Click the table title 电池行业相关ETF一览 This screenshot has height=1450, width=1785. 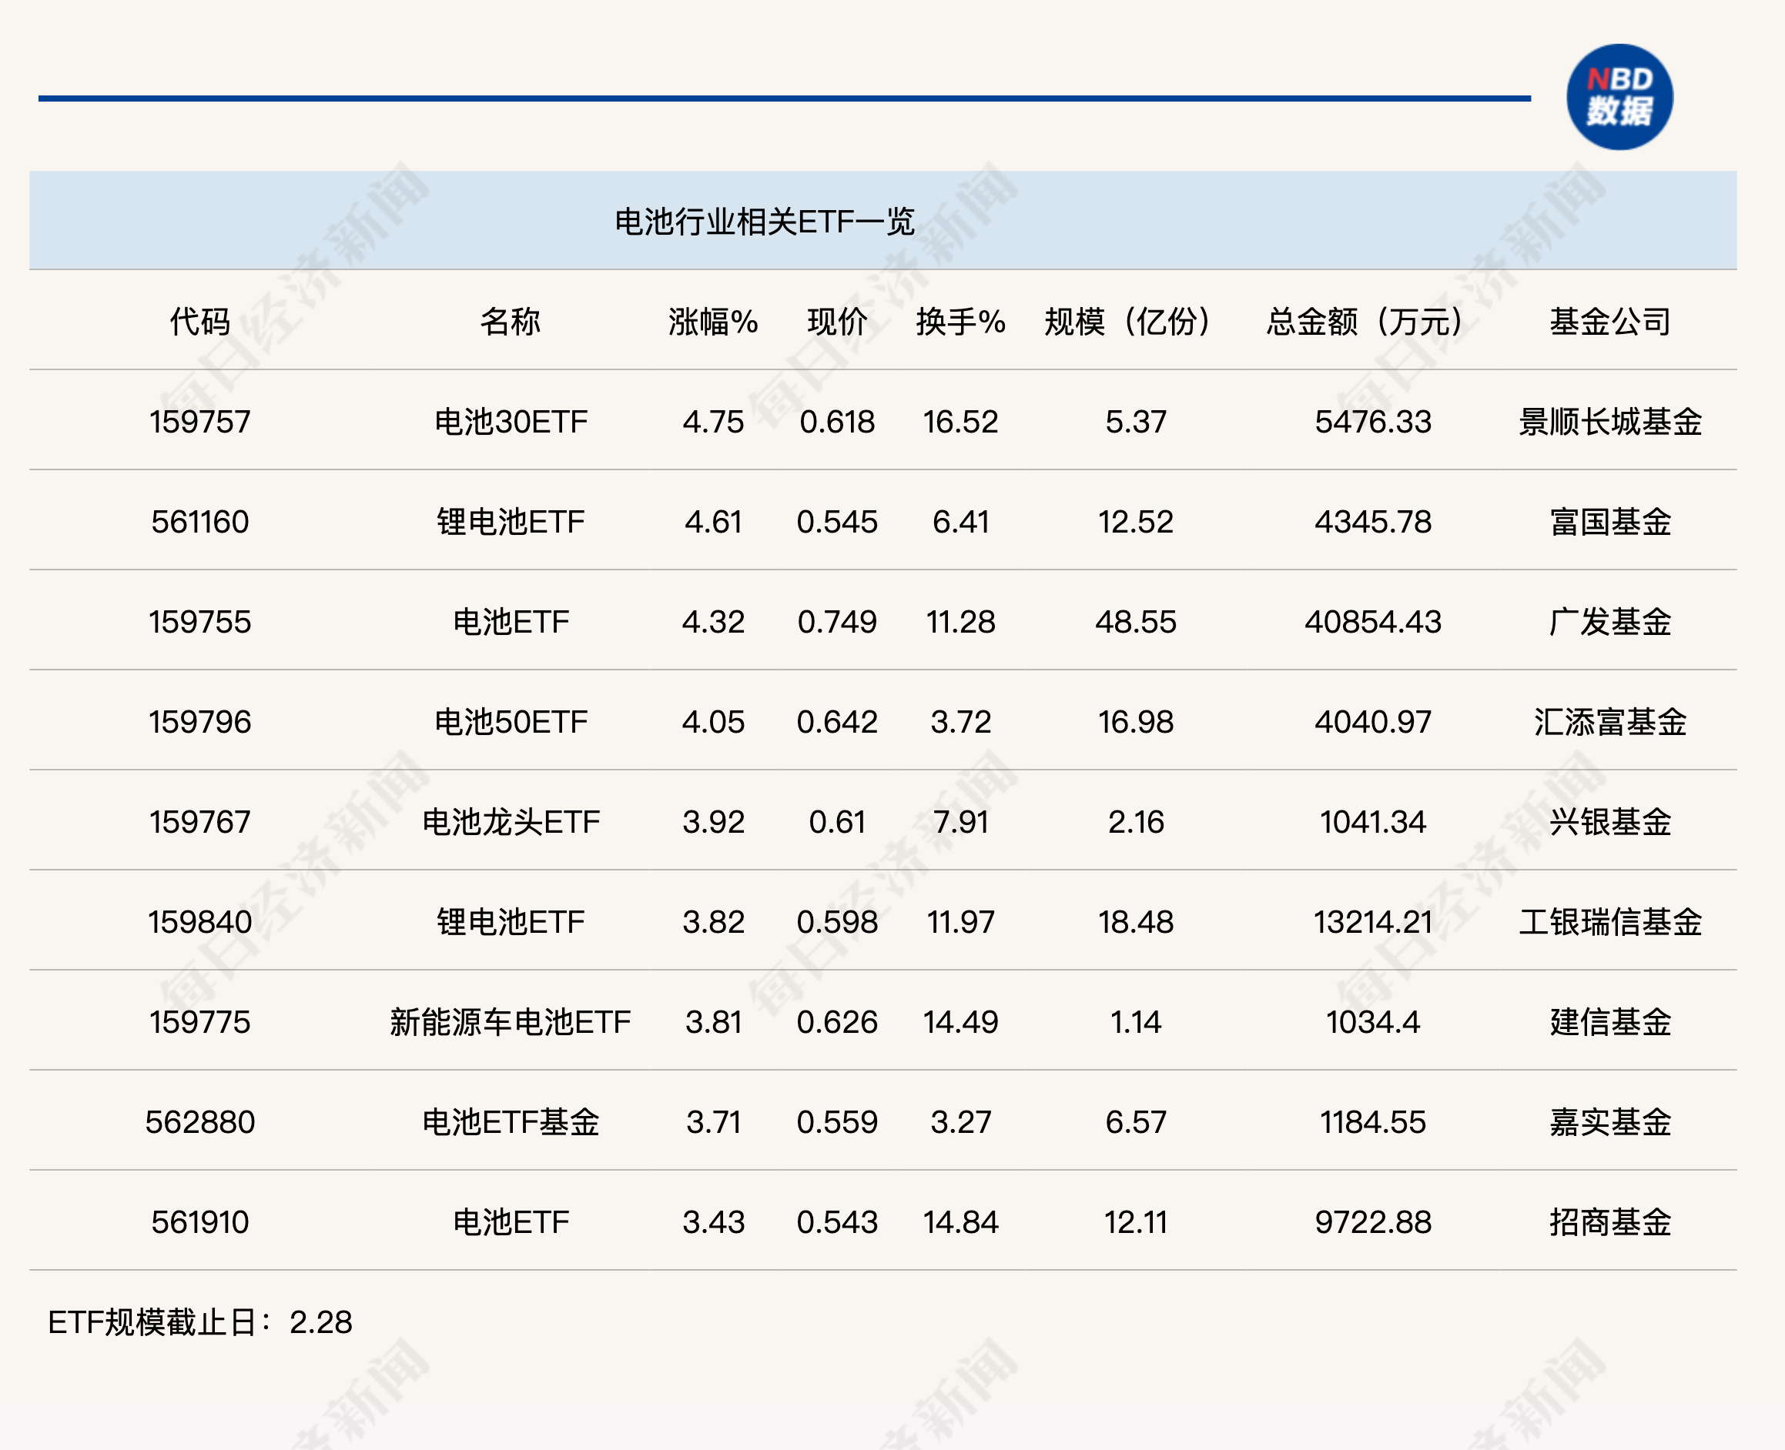(x=765, y=219)
